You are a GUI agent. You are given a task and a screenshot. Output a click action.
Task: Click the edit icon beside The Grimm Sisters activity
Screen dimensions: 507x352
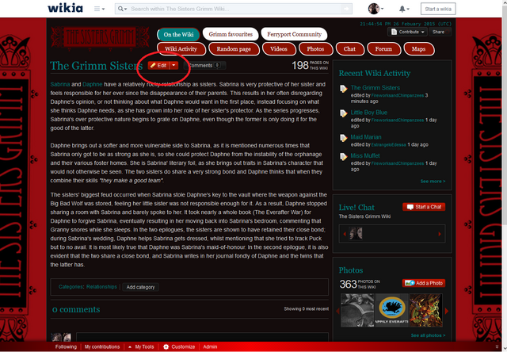click(343, 88)
